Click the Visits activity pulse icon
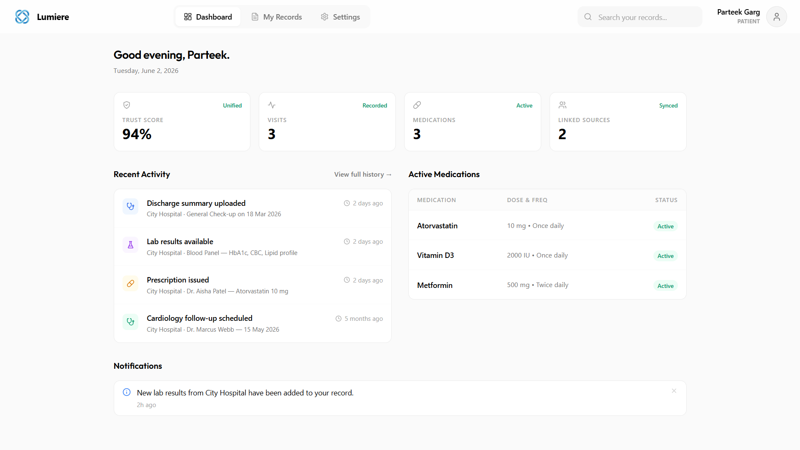The width and height of the screenshot is (800, 450). (272, 105)
